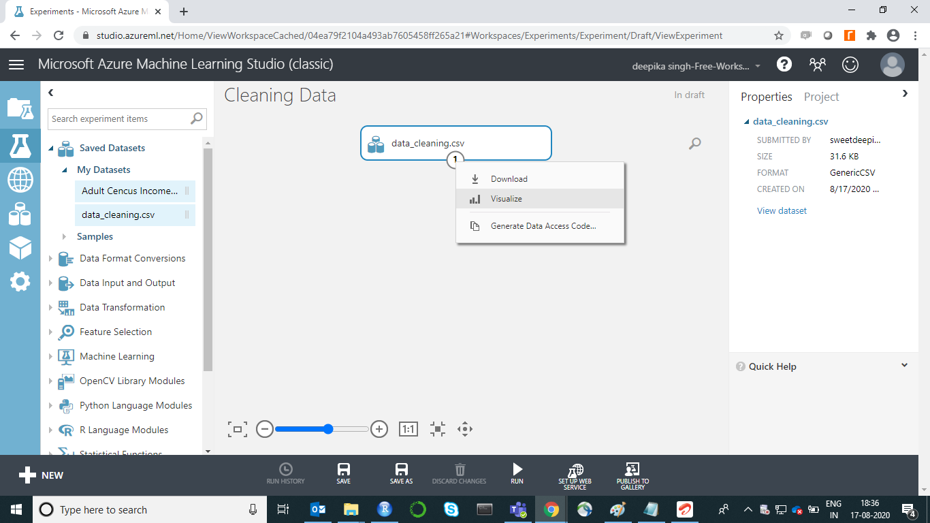
Task: Click the module palette scrollbar
Action: click(x=208, y=259)
